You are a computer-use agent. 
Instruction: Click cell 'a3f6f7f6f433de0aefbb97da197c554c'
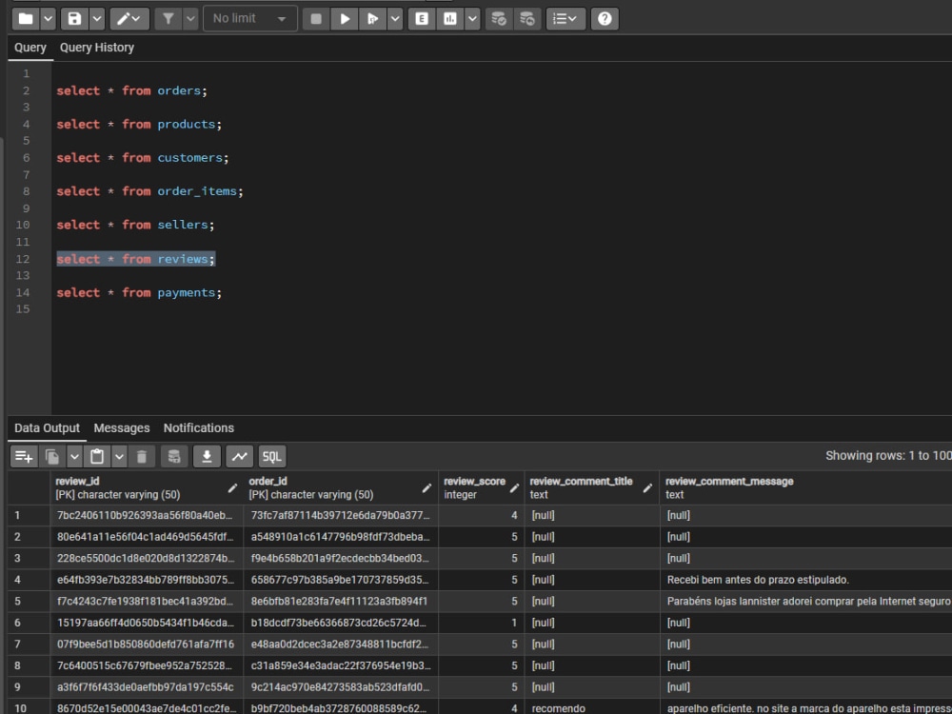tap(147, 687)
